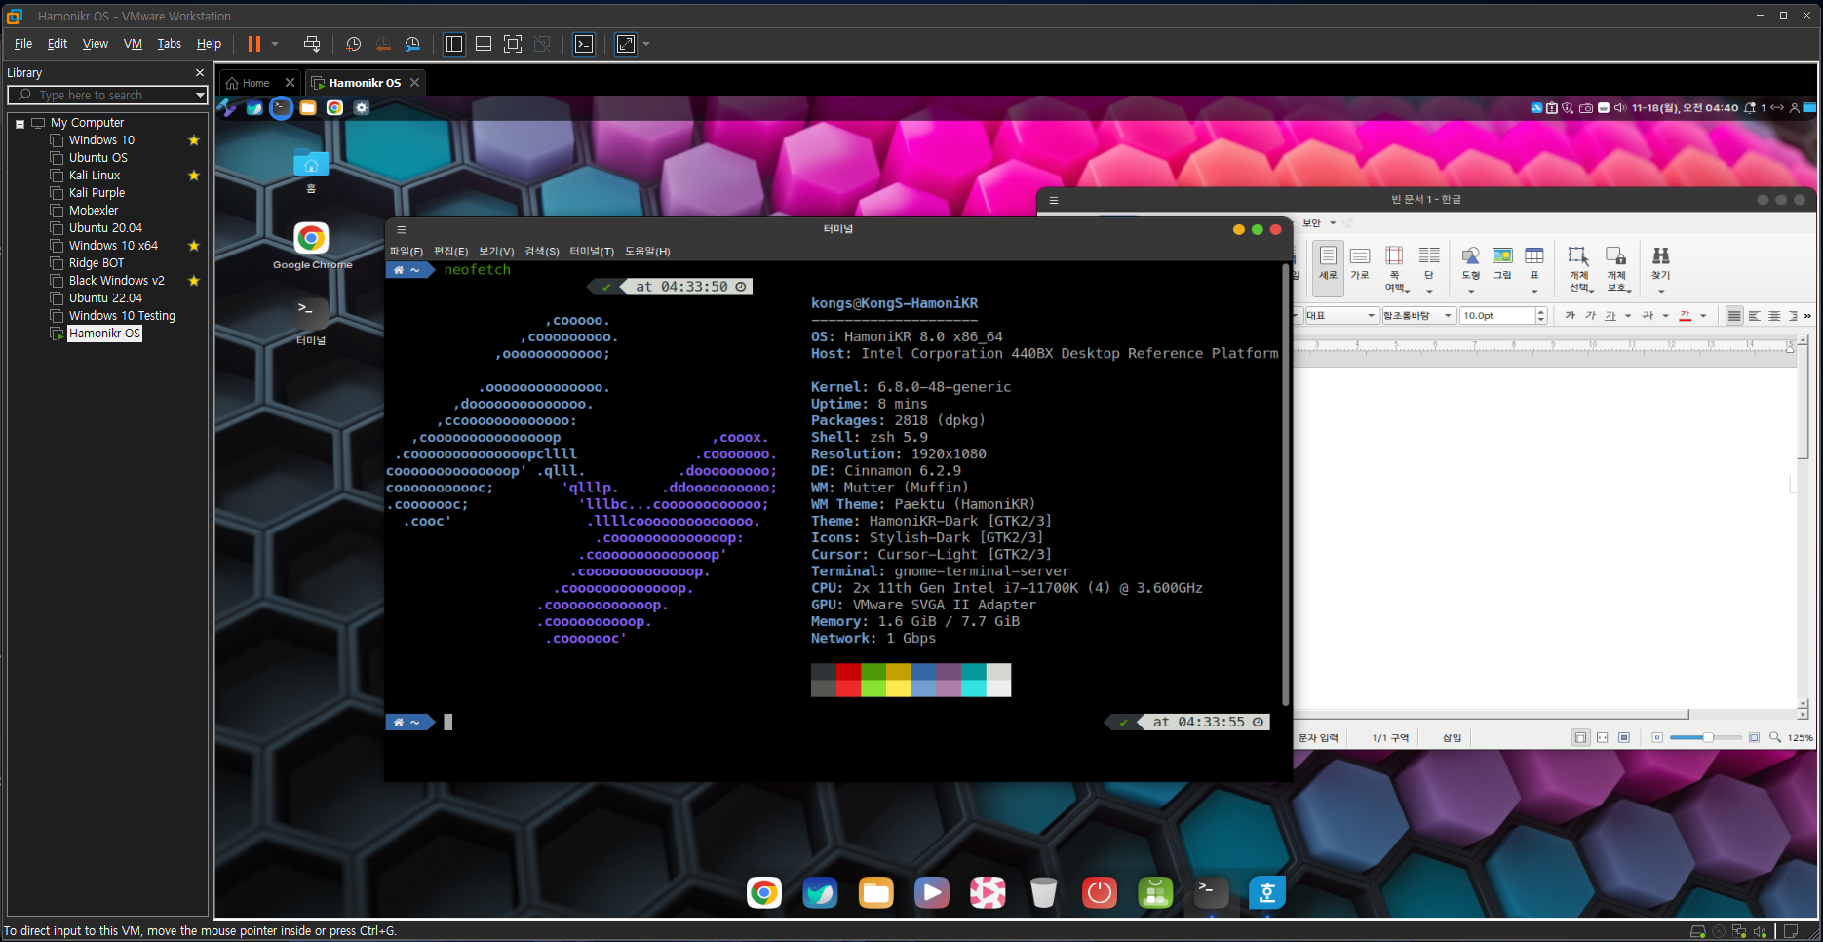Apply underline formatting in Hangul
This screenshot has width=1823, height=942.
(1610, 315)
